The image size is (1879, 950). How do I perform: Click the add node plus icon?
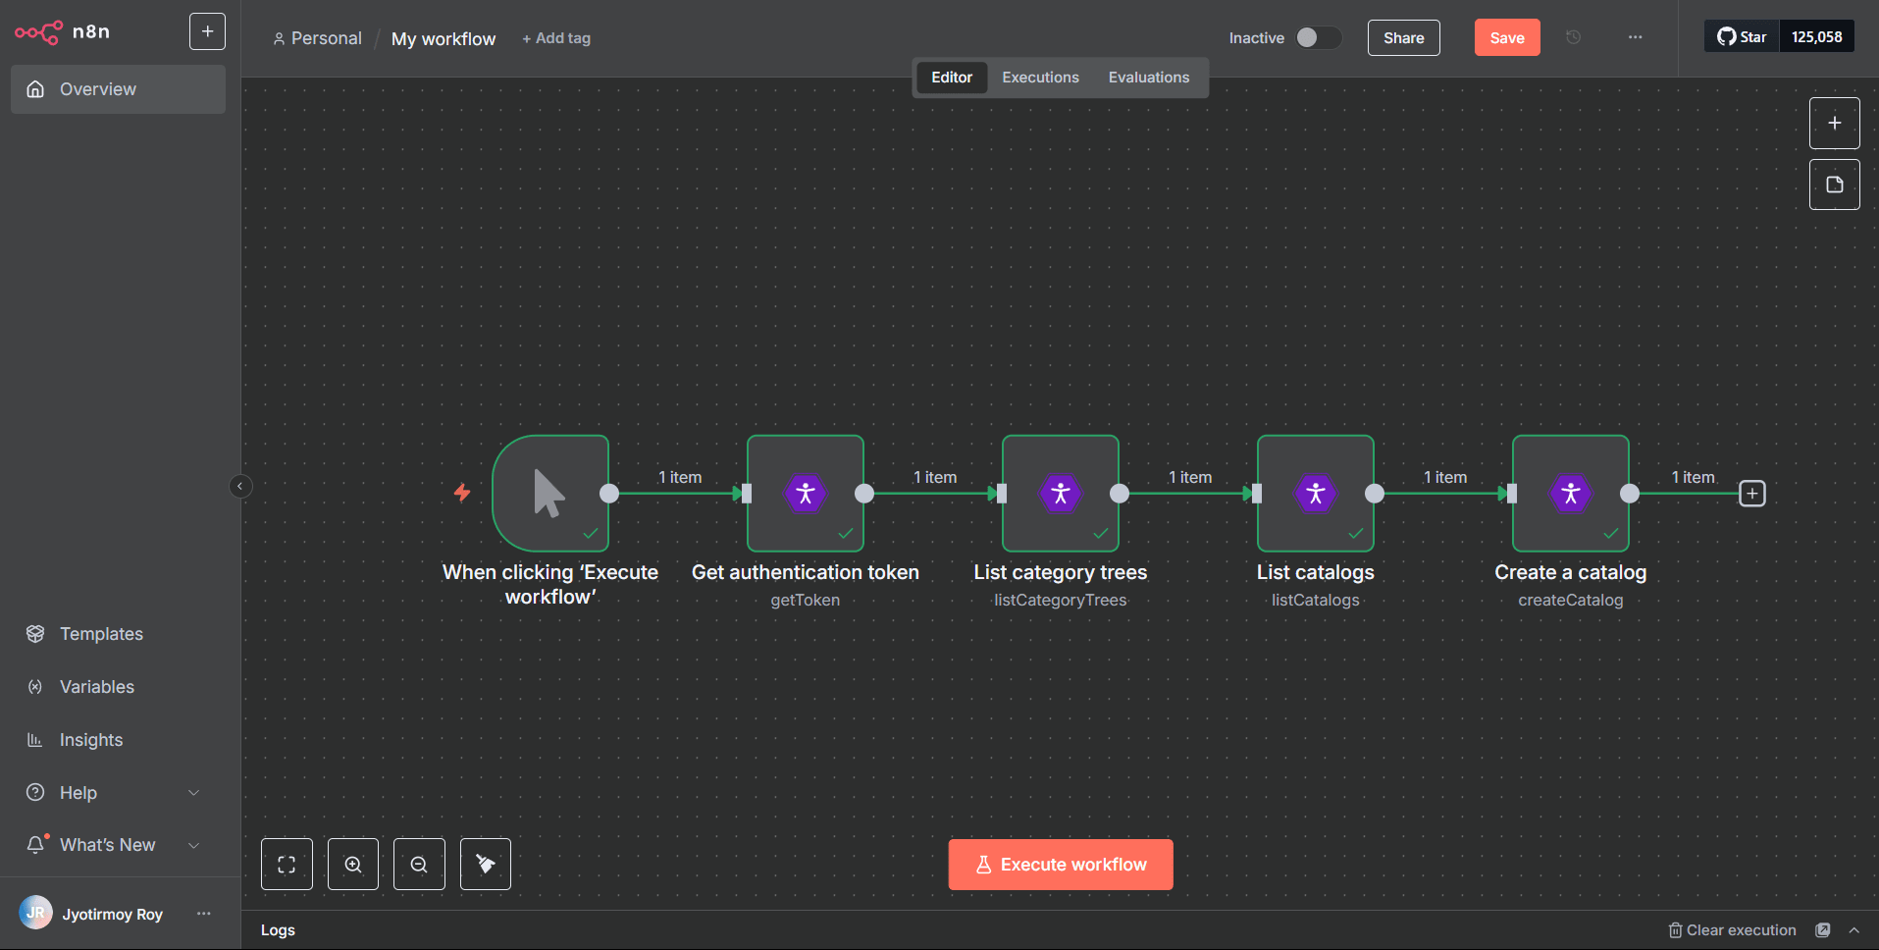(x=1834, y=123)
